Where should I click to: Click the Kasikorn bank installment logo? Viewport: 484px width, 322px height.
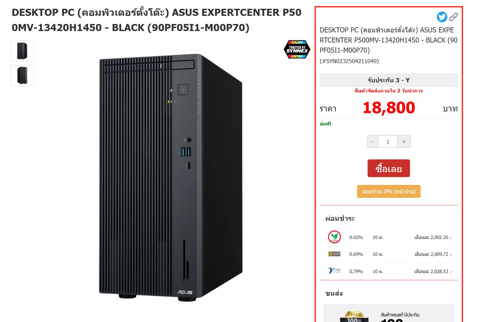point(334,237)
